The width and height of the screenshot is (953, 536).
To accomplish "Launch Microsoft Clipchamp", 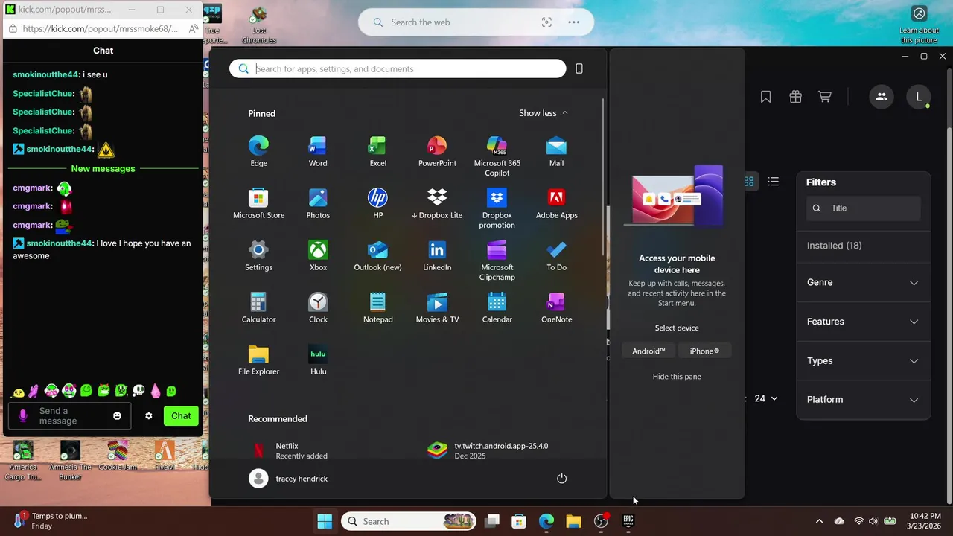I will tap(497, 261).
